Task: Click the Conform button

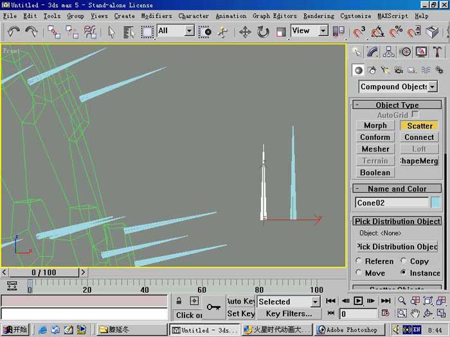Action: [x=375, y=137]
